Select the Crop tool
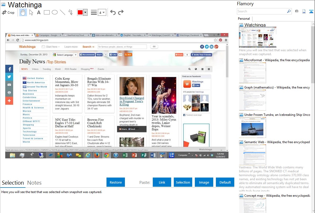The width and height of the screenshot is (315, 213). 8,12
